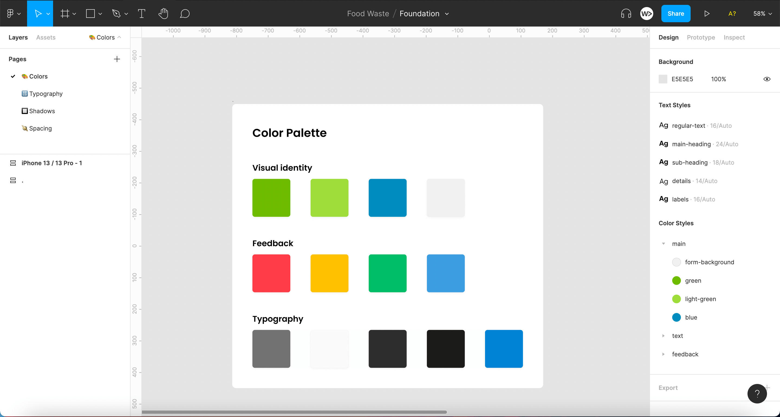
Task: Open the Foundation page dropdown
Action: point(447,14)
